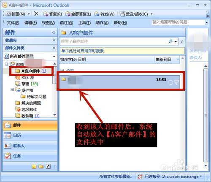Select the 待解决问题 subfolder

click(33, 97)
